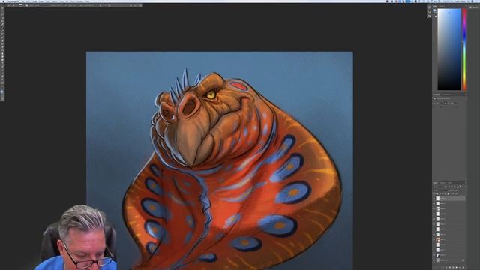Click Add layer style fx icon

[446, 267]
